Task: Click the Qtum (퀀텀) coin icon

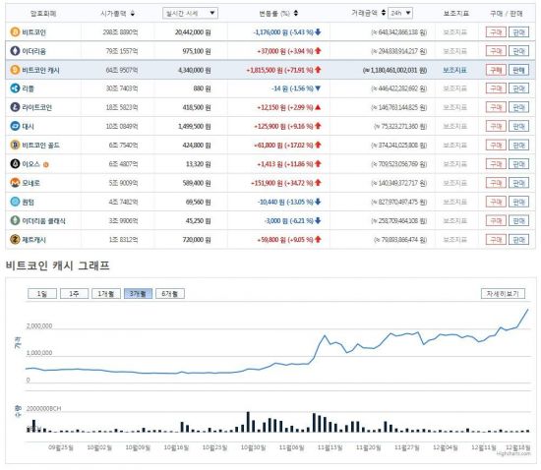Action: [x=15, y=202]
